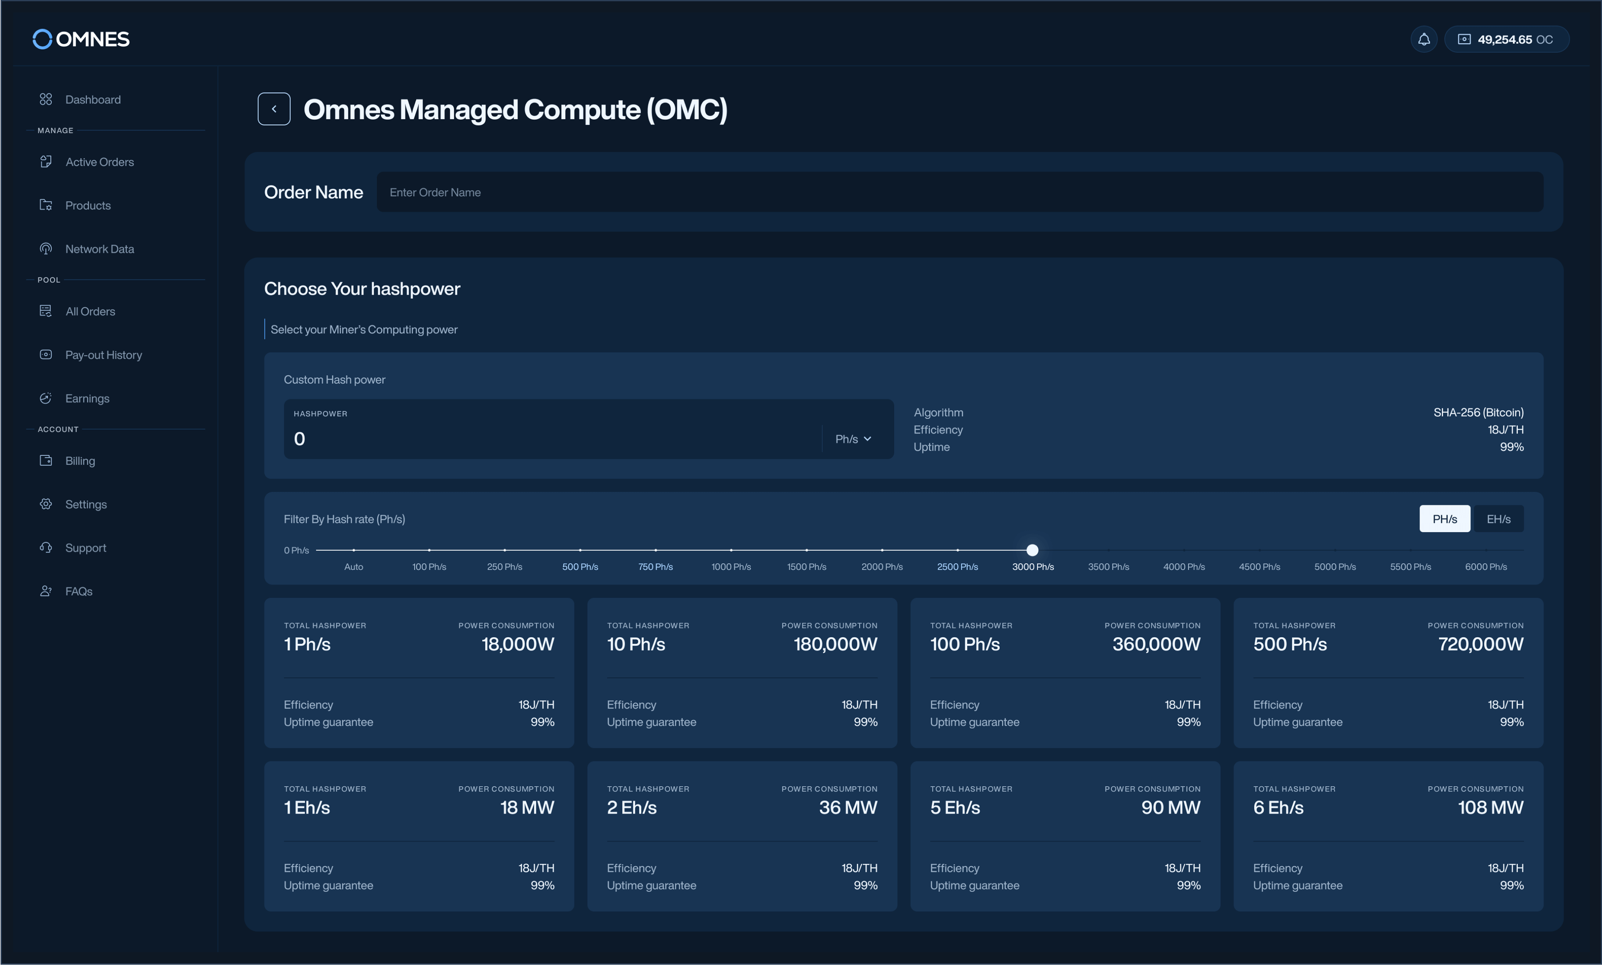The image size is (1602, 965).
Task: Click the Products folder icon
Action: point(46,205)
